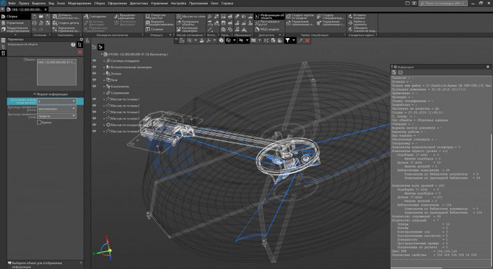Screen dimensions: 493x269
Task: Click Массив по сетке command
Action: [x=191, y=17]
